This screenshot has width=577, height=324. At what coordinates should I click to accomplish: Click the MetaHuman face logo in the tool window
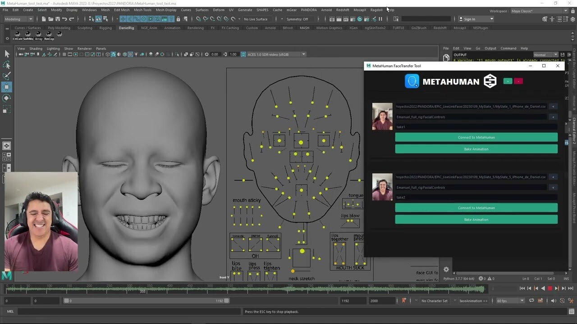pos(411,81)
